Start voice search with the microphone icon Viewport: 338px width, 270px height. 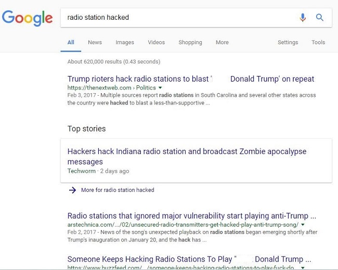click(303, 18)
